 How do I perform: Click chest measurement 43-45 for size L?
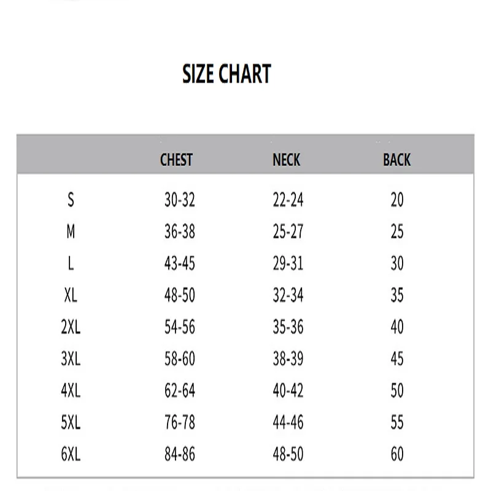click(179, 263)
